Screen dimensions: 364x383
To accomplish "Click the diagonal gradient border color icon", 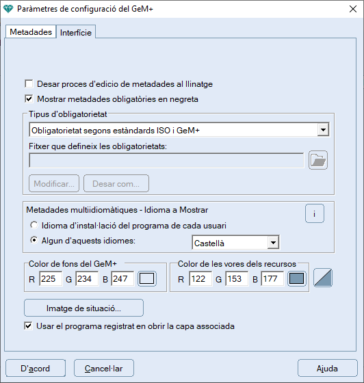I will pyautogui.click(x=323, y=278).
